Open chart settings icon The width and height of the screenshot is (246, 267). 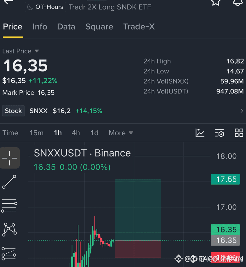tap(220, 133)
